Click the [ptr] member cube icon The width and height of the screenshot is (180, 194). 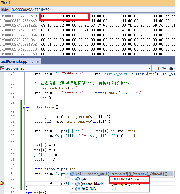77,179
